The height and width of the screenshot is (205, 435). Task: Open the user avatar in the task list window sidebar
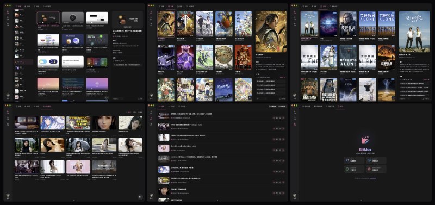(x=151, y=195)
